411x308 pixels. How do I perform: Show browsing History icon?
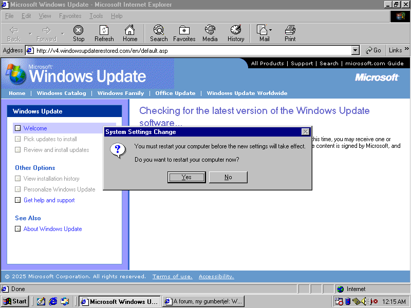tap(236, 31)
